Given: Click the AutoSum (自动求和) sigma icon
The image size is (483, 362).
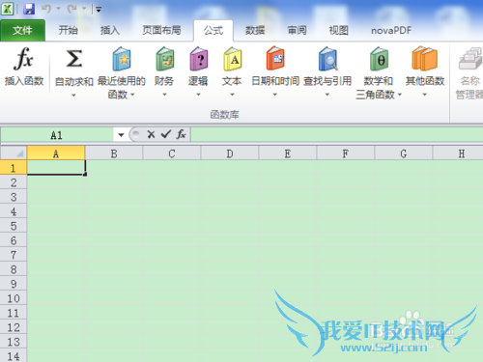Looking at the screenshot, I should (74, 59).
